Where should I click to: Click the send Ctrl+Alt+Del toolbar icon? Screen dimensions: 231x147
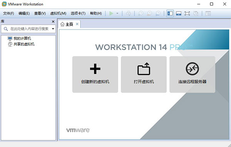[129, 13]
